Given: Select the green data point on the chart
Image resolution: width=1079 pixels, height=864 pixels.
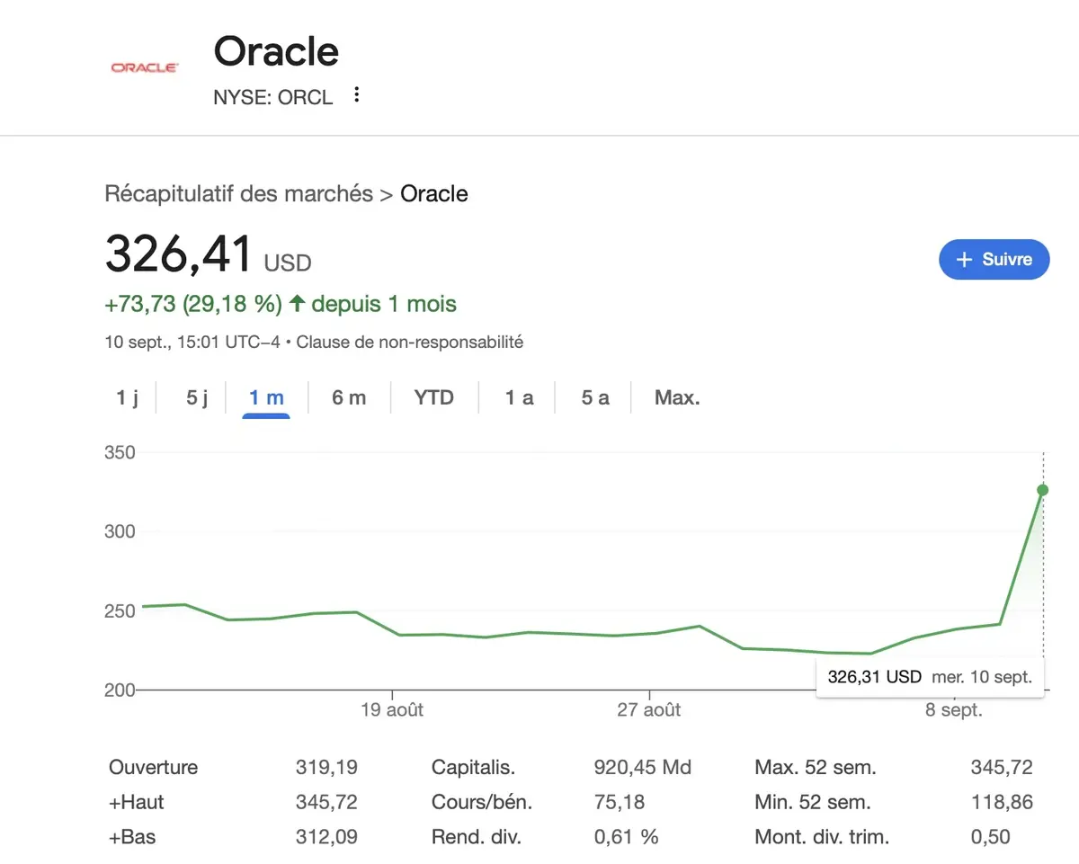Looking at the screenshot, I should (1042, 490).
